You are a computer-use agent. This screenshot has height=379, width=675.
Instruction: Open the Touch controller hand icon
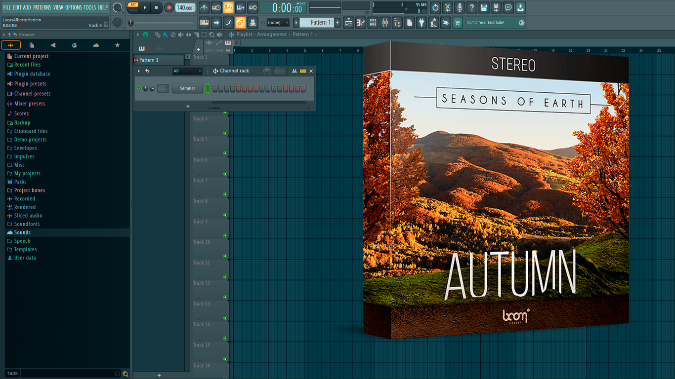[x=446, y=23]
